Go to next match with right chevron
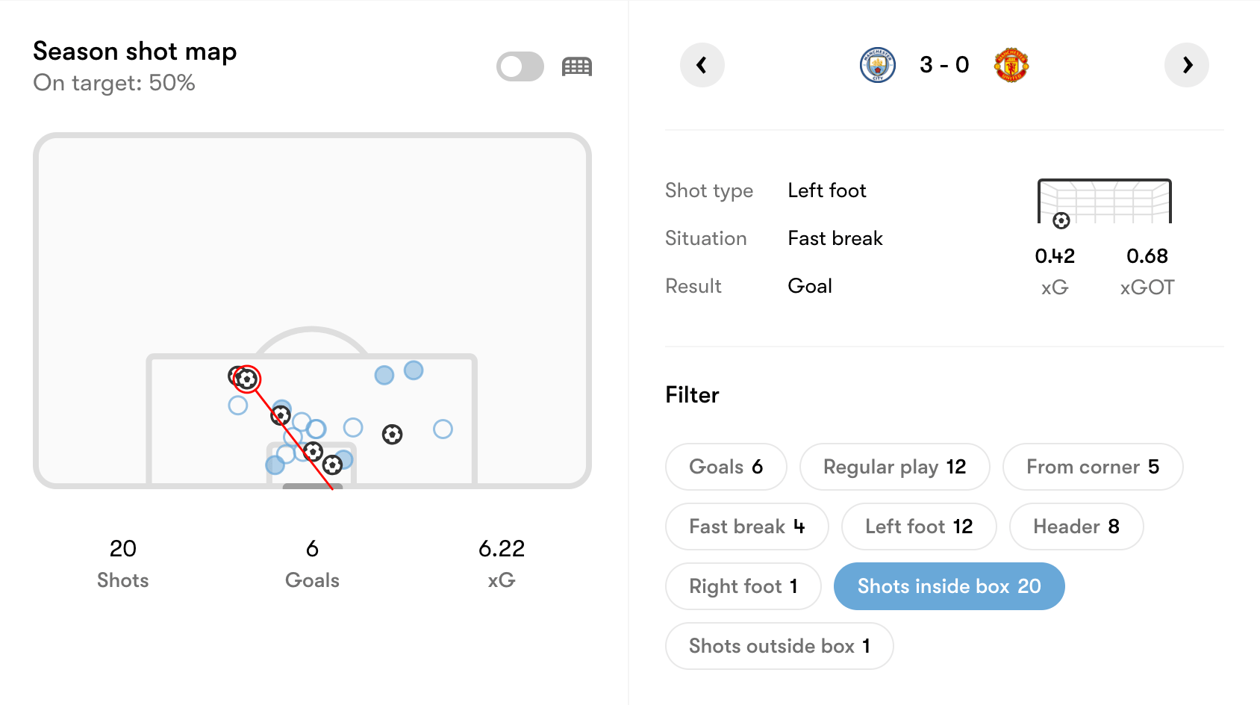 (x=1186, y=65)
